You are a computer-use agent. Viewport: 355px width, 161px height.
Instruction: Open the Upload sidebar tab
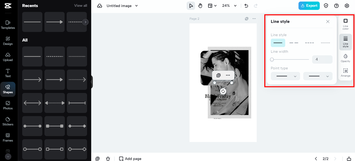pos(8,57)
